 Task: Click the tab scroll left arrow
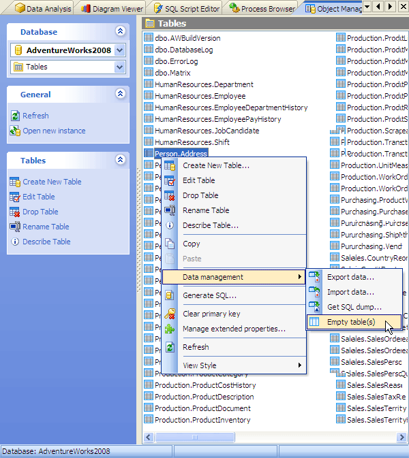(378, 6)
